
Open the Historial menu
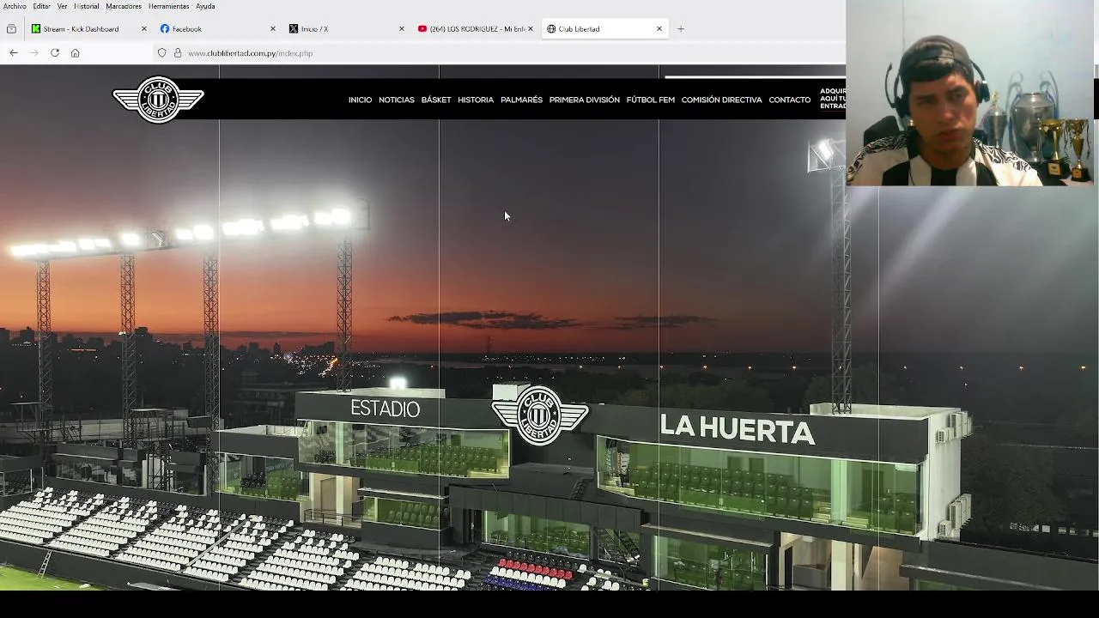click(x=87, y=6)
